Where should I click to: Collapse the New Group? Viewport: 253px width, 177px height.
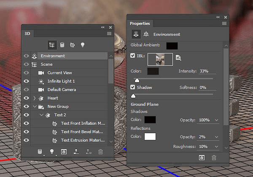pyautogui.click(x=35, y=106)
